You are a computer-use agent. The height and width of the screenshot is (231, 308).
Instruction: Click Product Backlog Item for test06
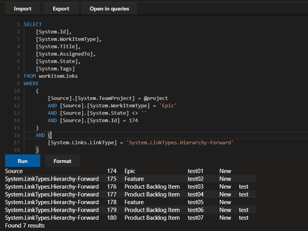click(152, 210)
